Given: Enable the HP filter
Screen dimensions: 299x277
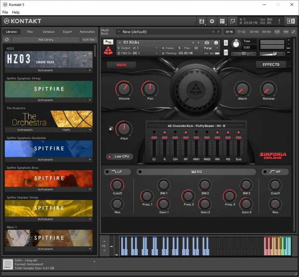Looking at the screenshot, I should pos(265,172).
